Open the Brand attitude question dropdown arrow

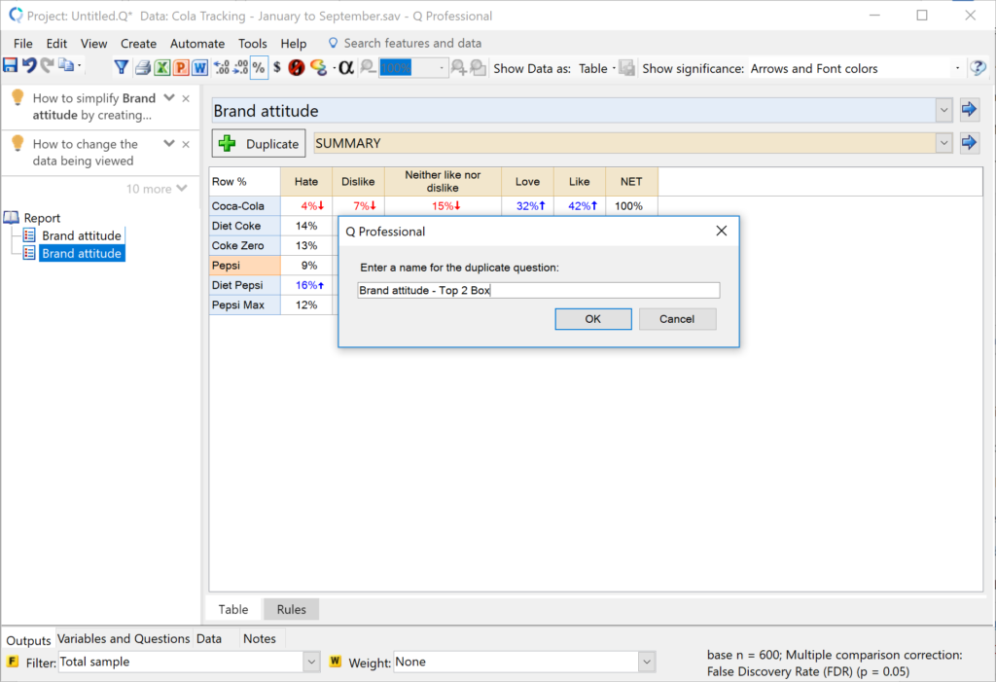[943, 111]
